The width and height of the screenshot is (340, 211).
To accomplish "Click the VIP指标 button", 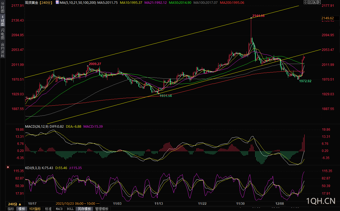I will coord(35,209).
